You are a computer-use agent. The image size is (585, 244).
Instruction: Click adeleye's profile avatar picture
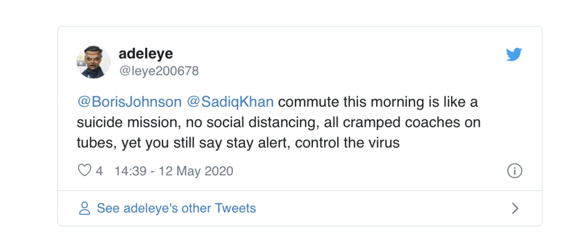pyautogui.click(x=94, y=61)
